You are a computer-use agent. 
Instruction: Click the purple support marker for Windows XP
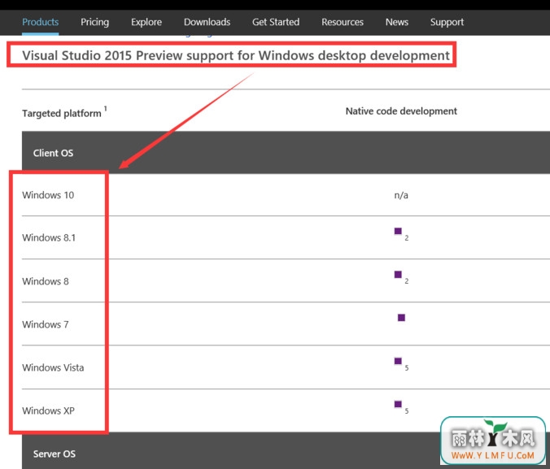point(398,404)
